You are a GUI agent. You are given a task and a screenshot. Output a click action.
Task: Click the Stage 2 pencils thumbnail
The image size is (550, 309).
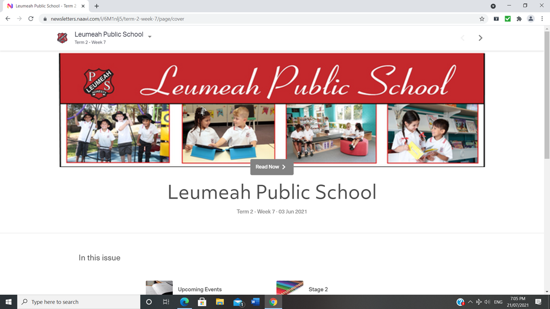pos(290,287)
